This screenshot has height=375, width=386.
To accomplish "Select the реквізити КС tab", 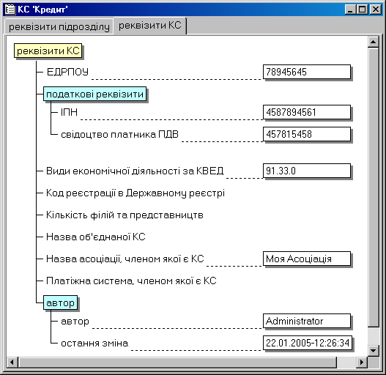I will click(150, 26).
